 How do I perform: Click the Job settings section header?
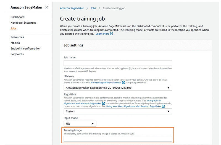click(x=73, y=45)
